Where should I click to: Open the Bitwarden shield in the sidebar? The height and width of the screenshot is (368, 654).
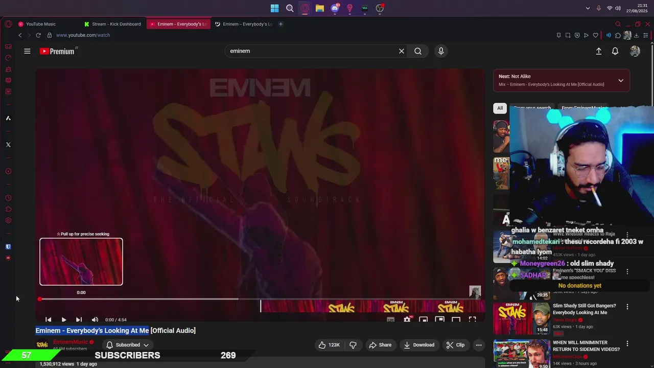coord(8,247)
